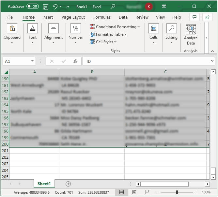
Task: Expand the Font group
Action: point(33,33)
